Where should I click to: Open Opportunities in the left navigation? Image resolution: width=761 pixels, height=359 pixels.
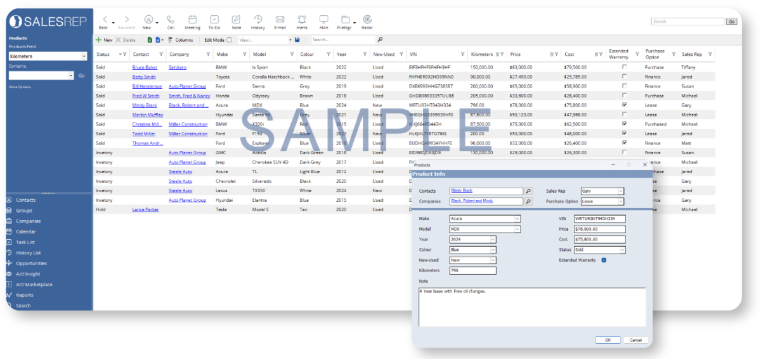coord(31,263)
